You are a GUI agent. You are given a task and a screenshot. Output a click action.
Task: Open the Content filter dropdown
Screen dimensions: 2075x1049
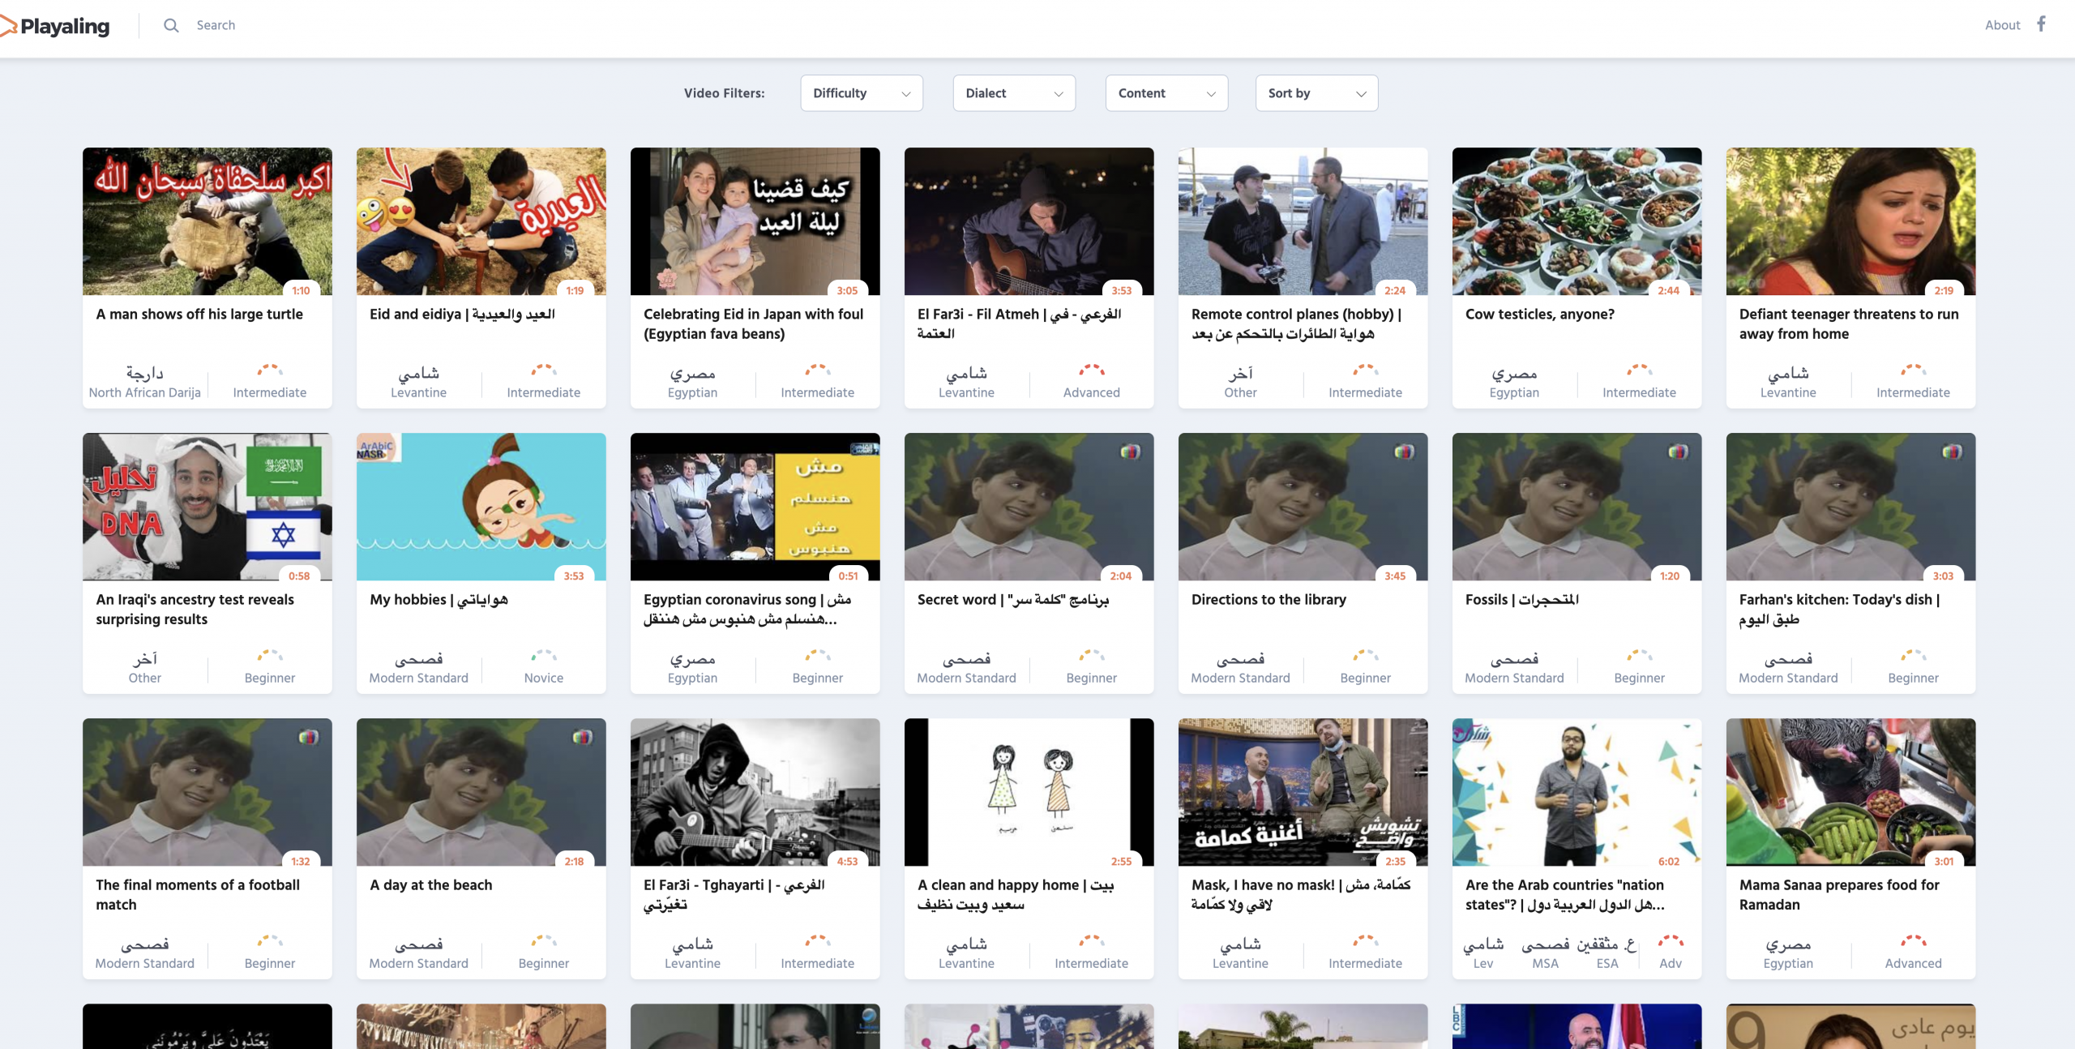point(1166,93)
